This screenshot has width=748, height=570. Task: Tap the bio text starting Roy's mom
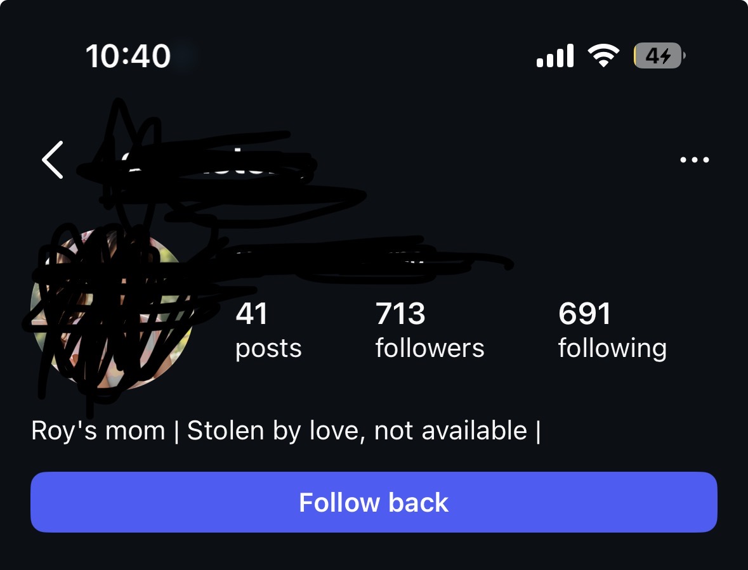[285, 431]
